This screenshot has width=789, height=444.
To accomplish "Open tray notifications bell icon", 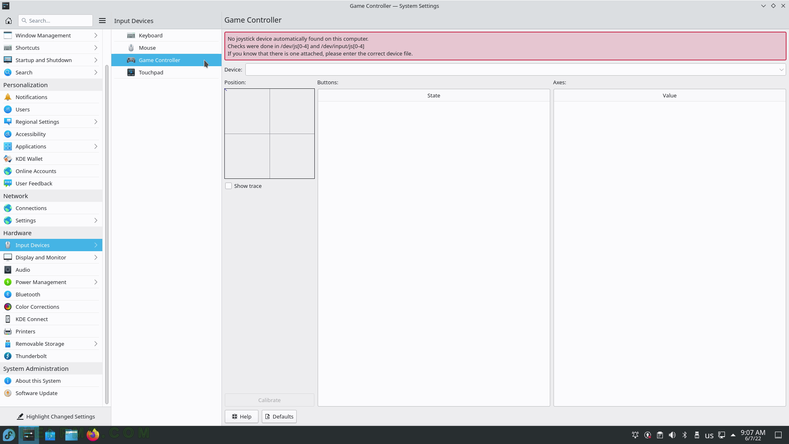I will pos(635,435).
